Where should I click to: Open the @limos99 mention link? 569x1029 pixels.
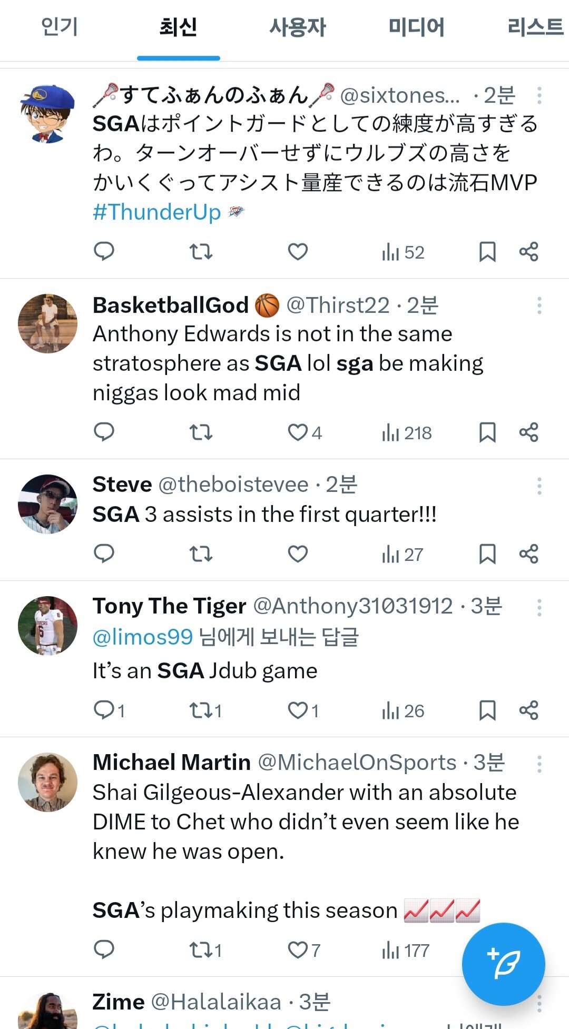(x=143, y=637)
